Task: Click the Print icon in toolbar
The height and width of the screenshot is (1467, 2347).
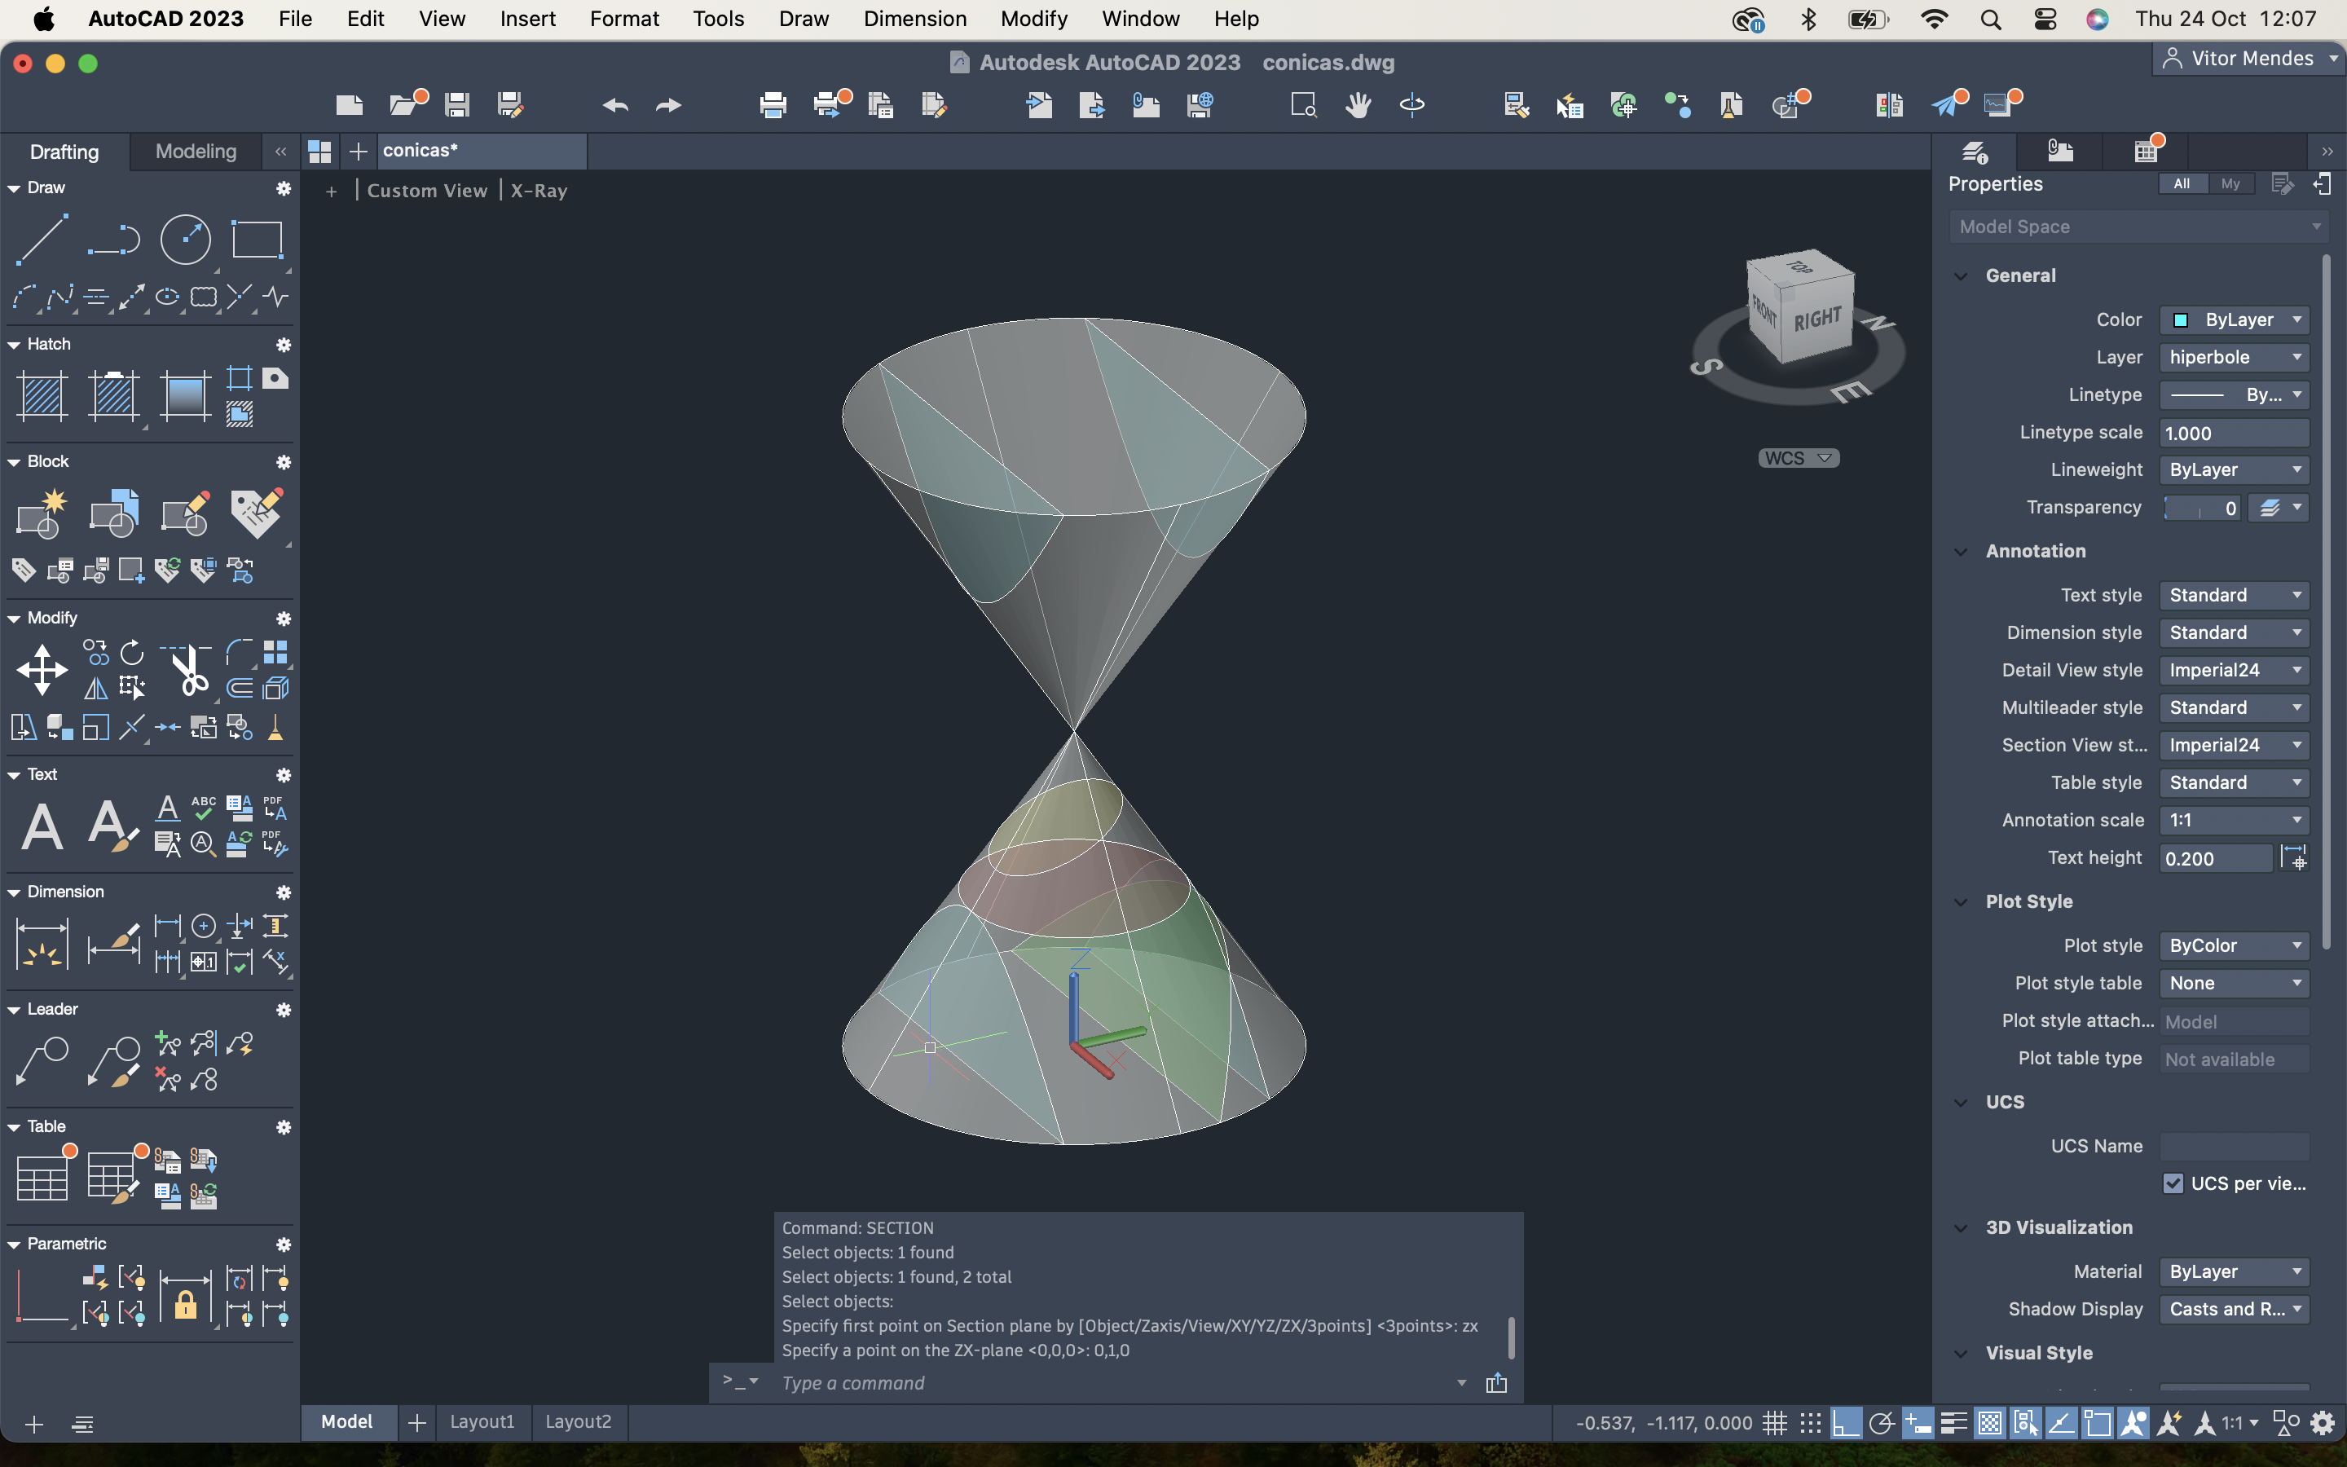Action: click(x=773, y=105)
